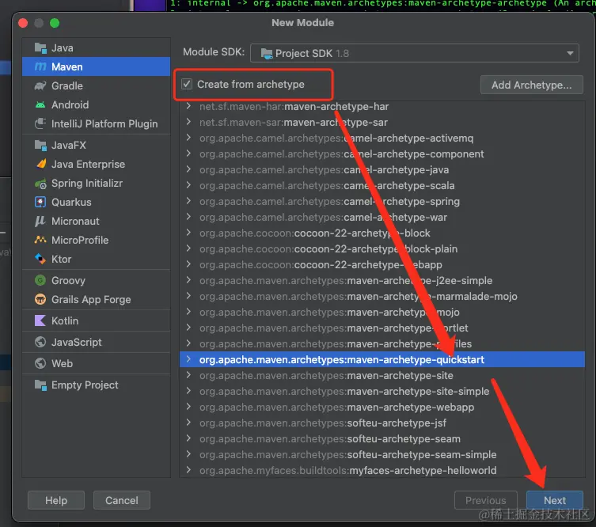This screenshot has width=596, height=527.
Task: Select maven-archetype-site-simple row
Action: point(382,392)
